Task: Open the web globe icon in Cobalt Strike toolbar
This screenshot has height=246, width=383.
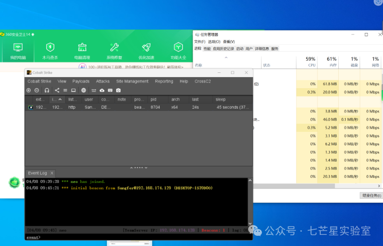Action: pyautogui.click(x=84, y=91)
